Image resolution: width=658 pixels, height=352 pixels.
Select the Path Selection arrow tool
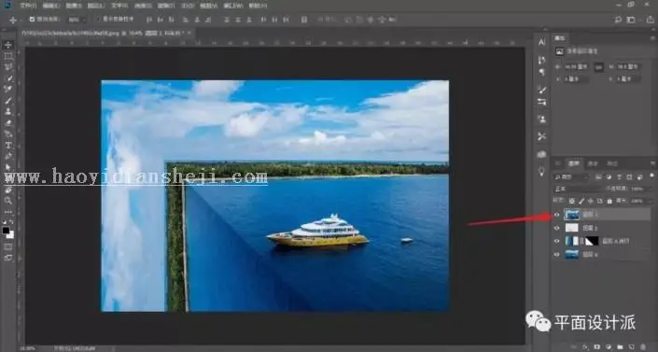point(8,168)
